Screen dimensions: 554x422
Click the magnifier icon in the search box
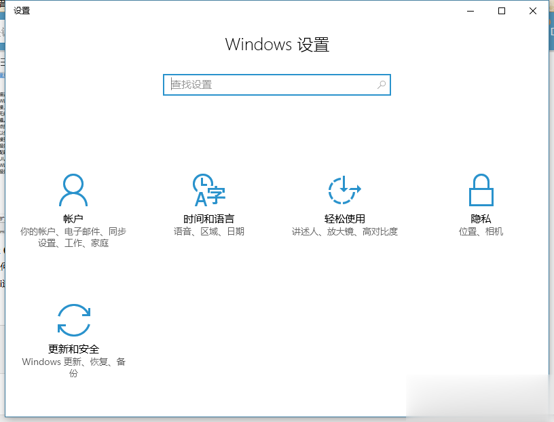point(382,84)
